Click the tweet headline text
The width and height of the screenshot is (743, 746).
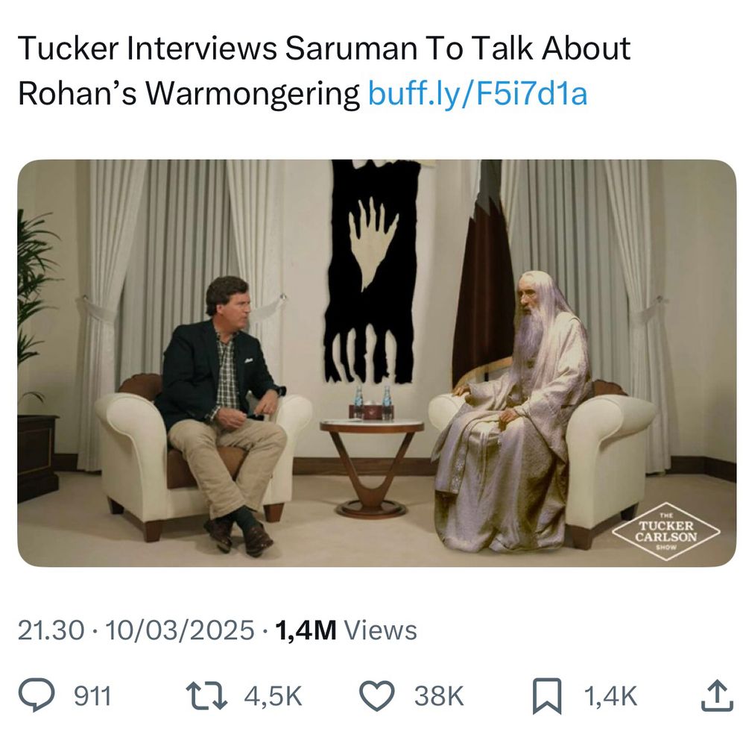pyautogui.click(x=324, y=70)
